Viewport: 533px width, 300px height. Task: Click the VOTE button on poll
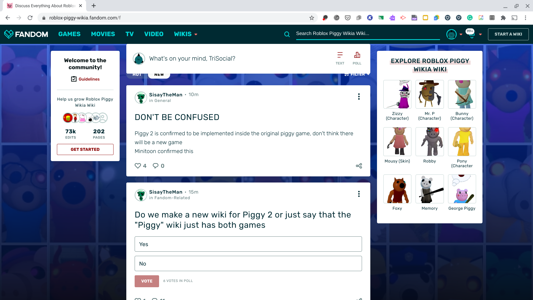click(146, 281)
